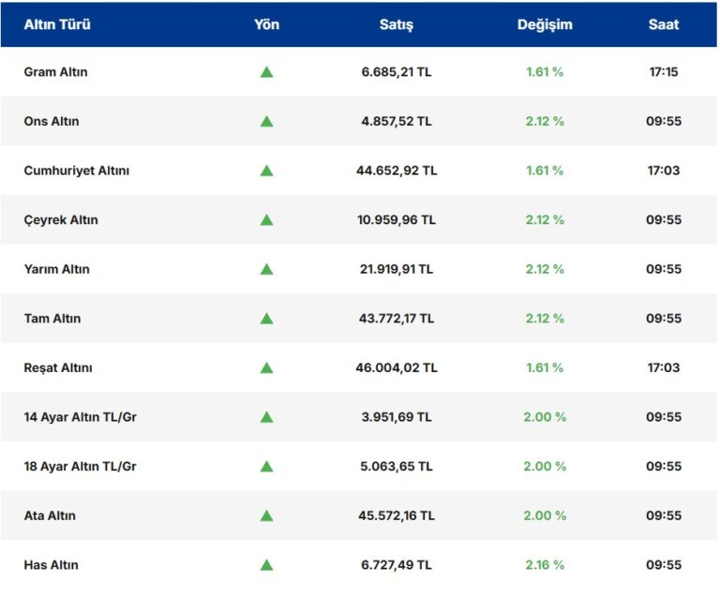Click the 2.16 % change value for Has Altın
The width and height of the screenshot is (720, 597).
click(x=544, y=565)
